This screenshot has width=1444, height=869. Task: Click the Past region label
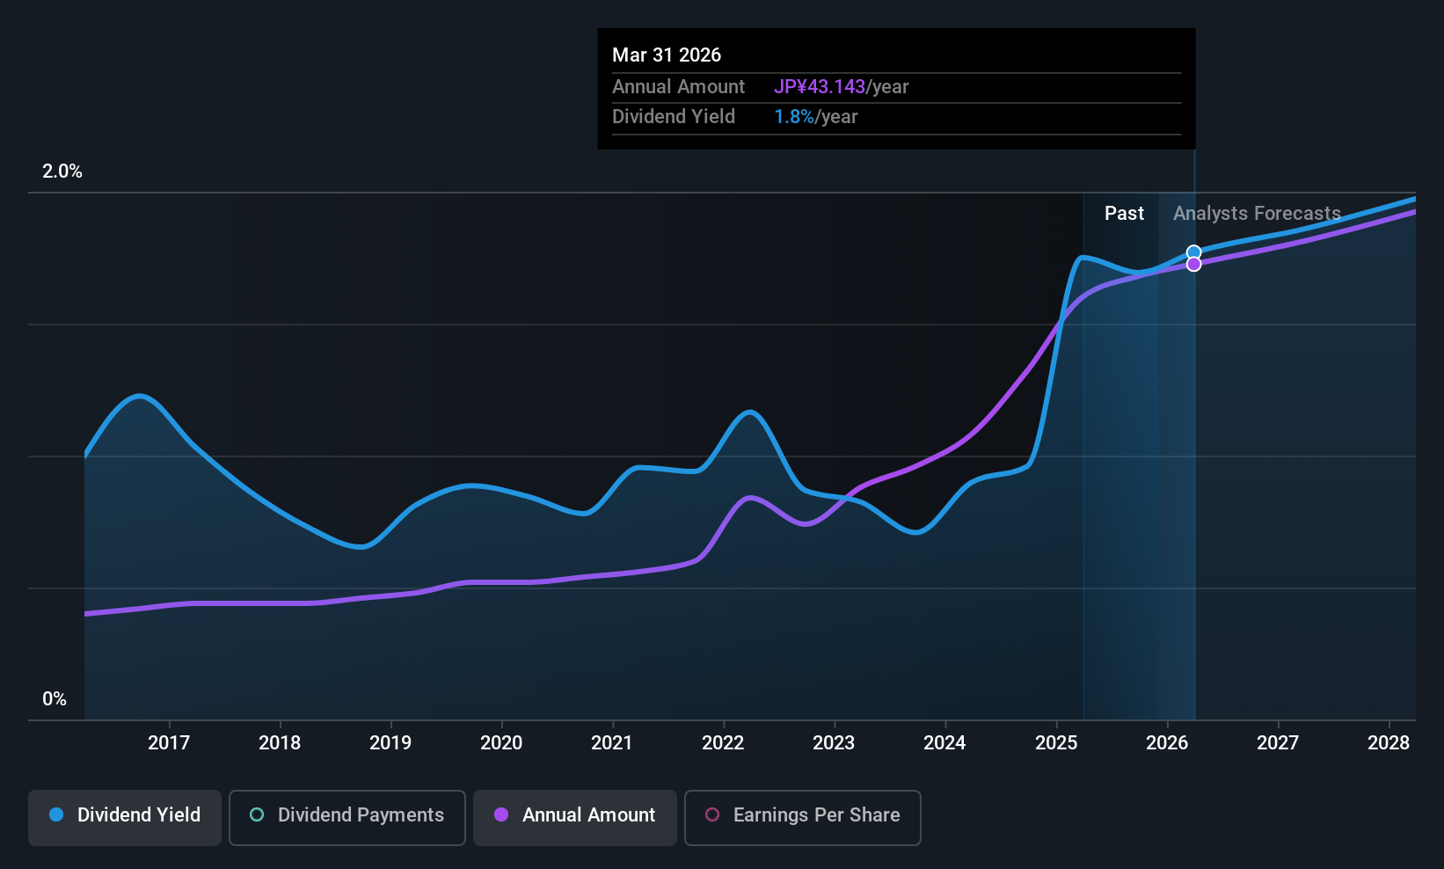tap(1124, 214)
